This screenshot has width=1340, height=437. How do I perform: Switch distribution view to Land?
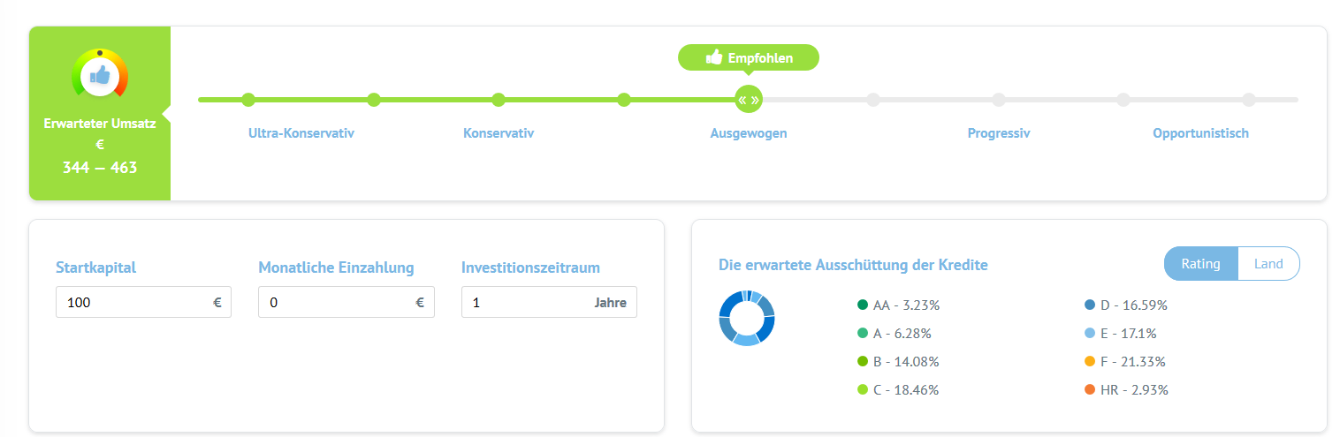[x=1268, y=264]
